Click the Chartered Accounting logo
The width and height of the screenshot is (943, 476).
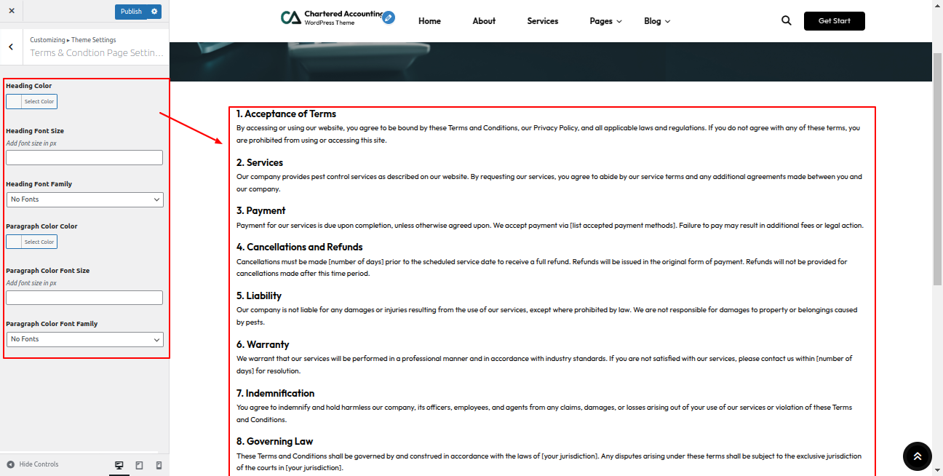coord(331,18)
